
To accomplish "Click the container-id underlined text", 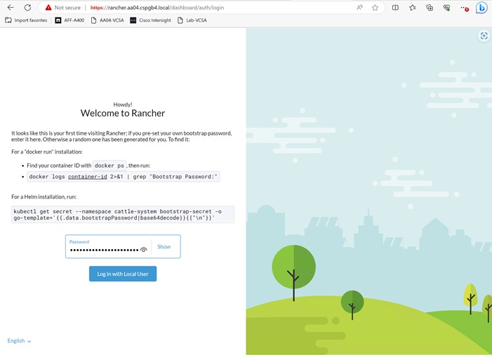I will pyautogui.click(x=88, y=177).
